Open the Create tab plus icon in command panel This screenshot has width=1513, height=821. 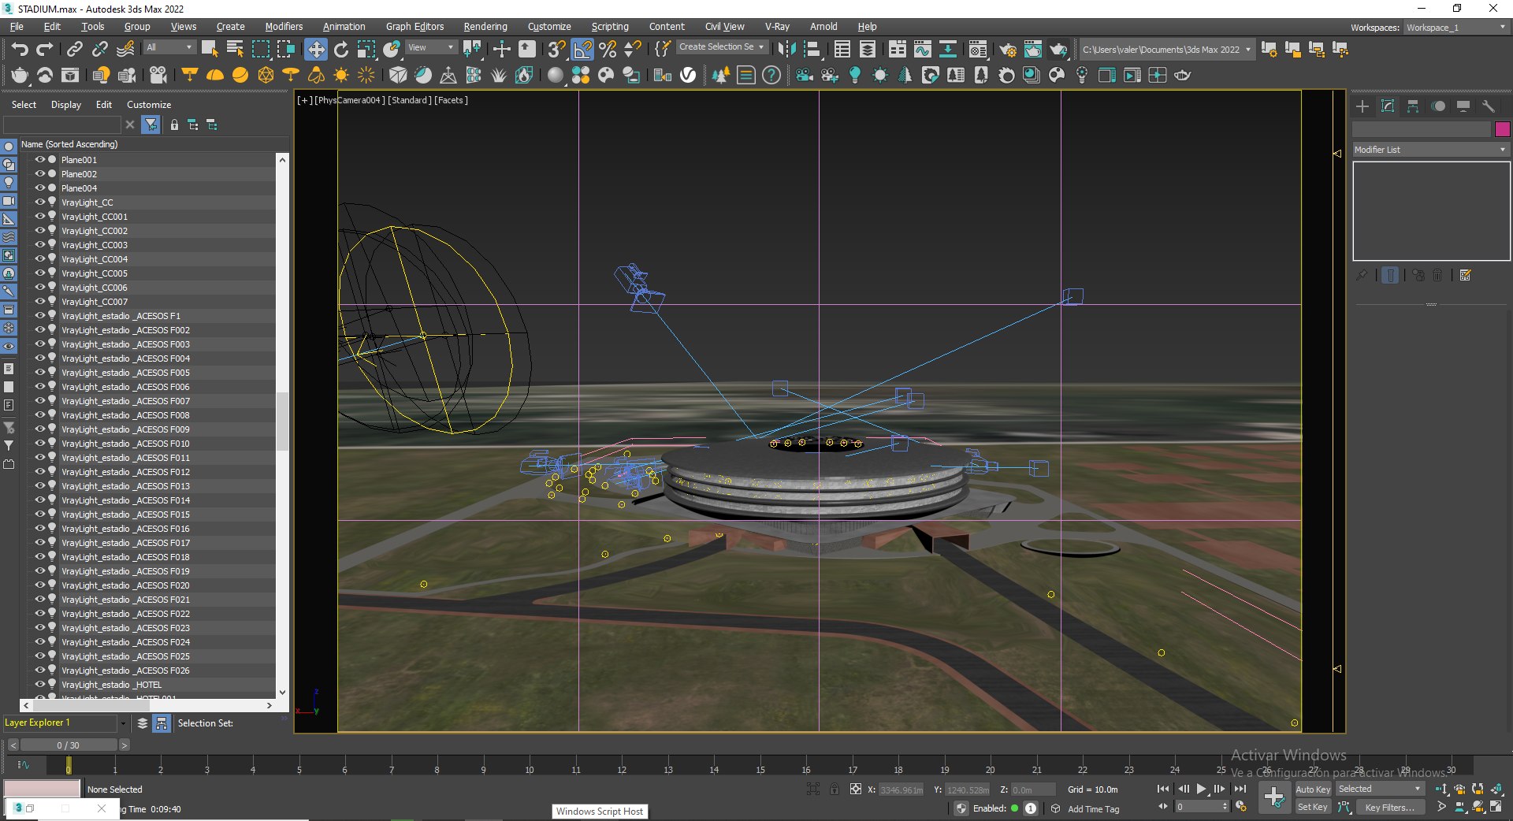tap(1362, 106)
